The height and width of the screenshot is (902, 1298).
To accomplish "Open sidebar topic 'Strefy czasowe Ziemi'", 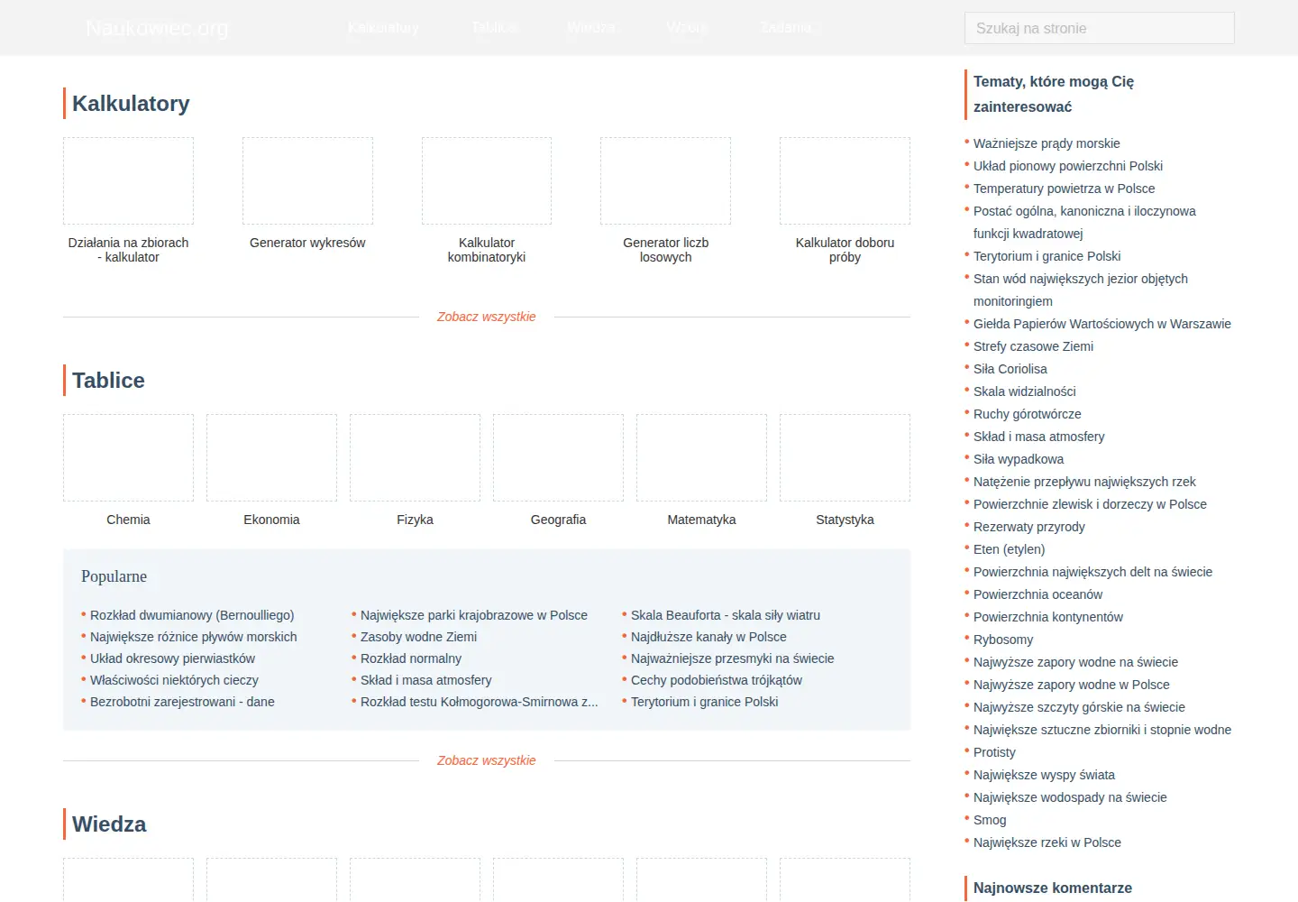I will pos(1033,346).
